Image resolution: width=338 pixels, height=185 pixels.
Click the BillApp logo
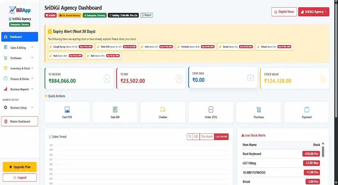[20, 10]
